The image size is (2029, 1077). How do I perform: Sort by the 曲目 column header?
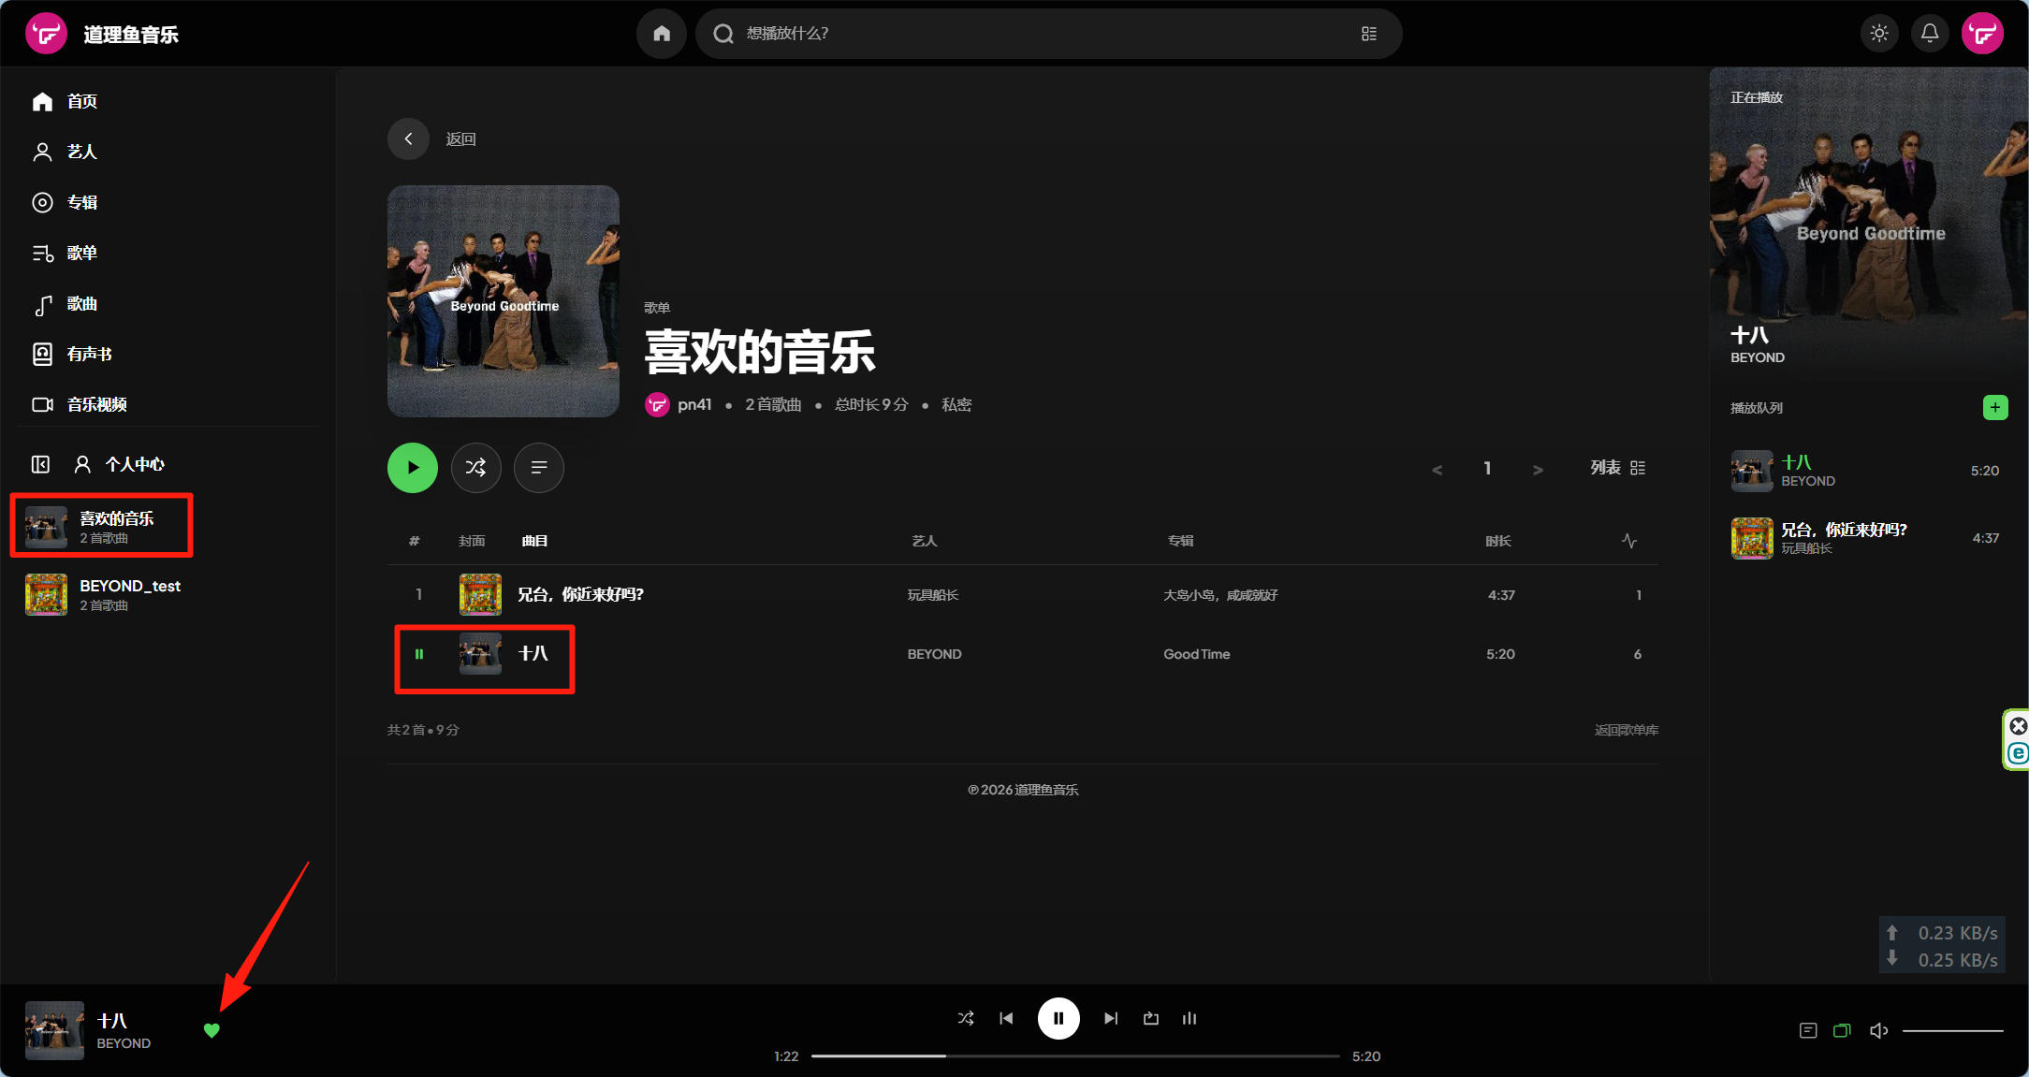[534, 541]
